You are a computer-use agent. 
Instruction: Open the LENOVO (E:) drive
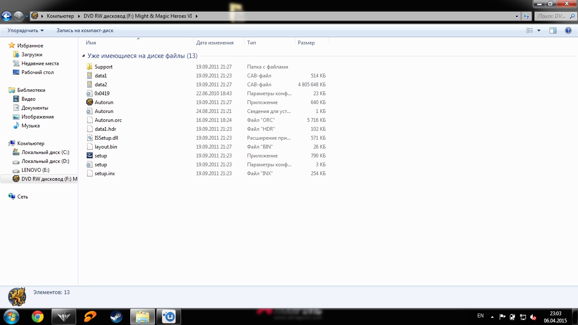click(x=35, y=170)
